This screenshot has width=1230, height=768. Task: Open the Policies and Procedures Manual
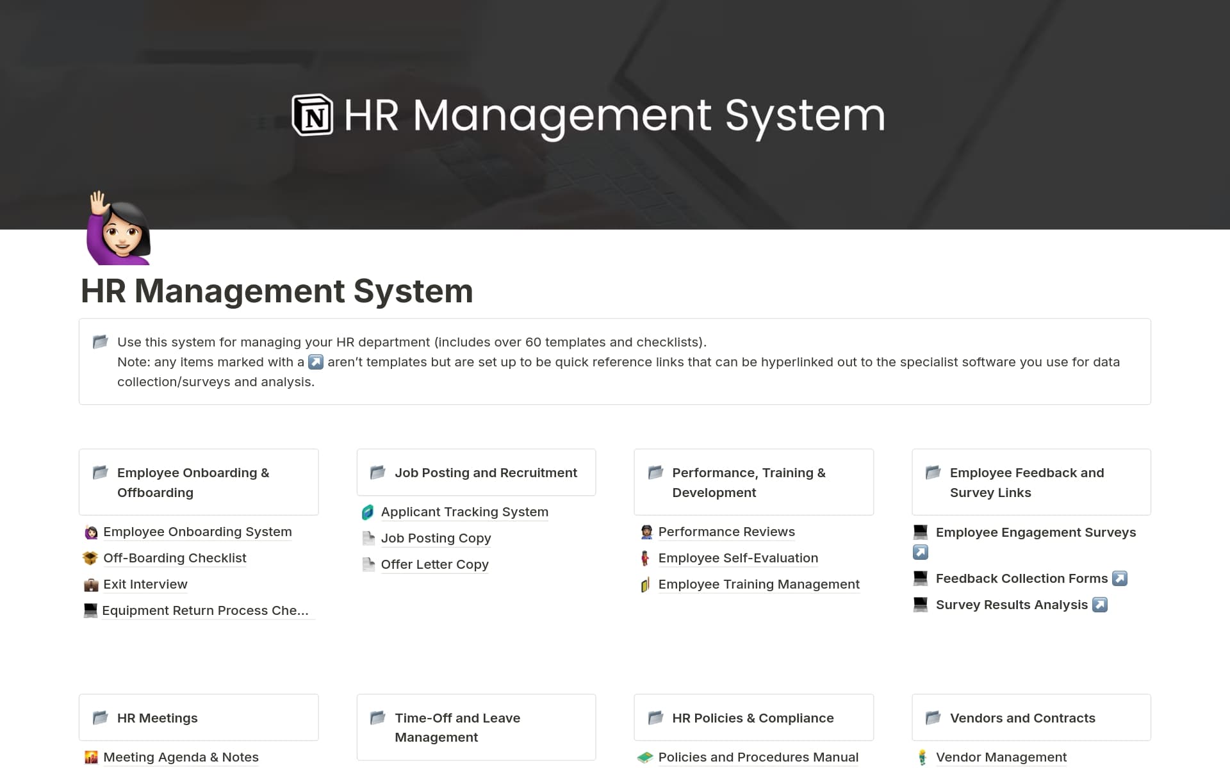click(x=758, y=756)
